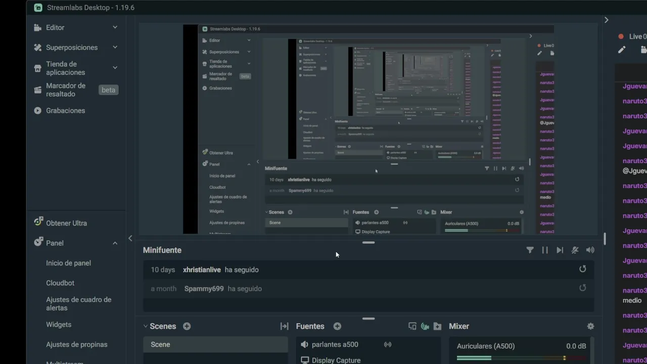Collapse the Panel section chevron

[x=115, y=243]
